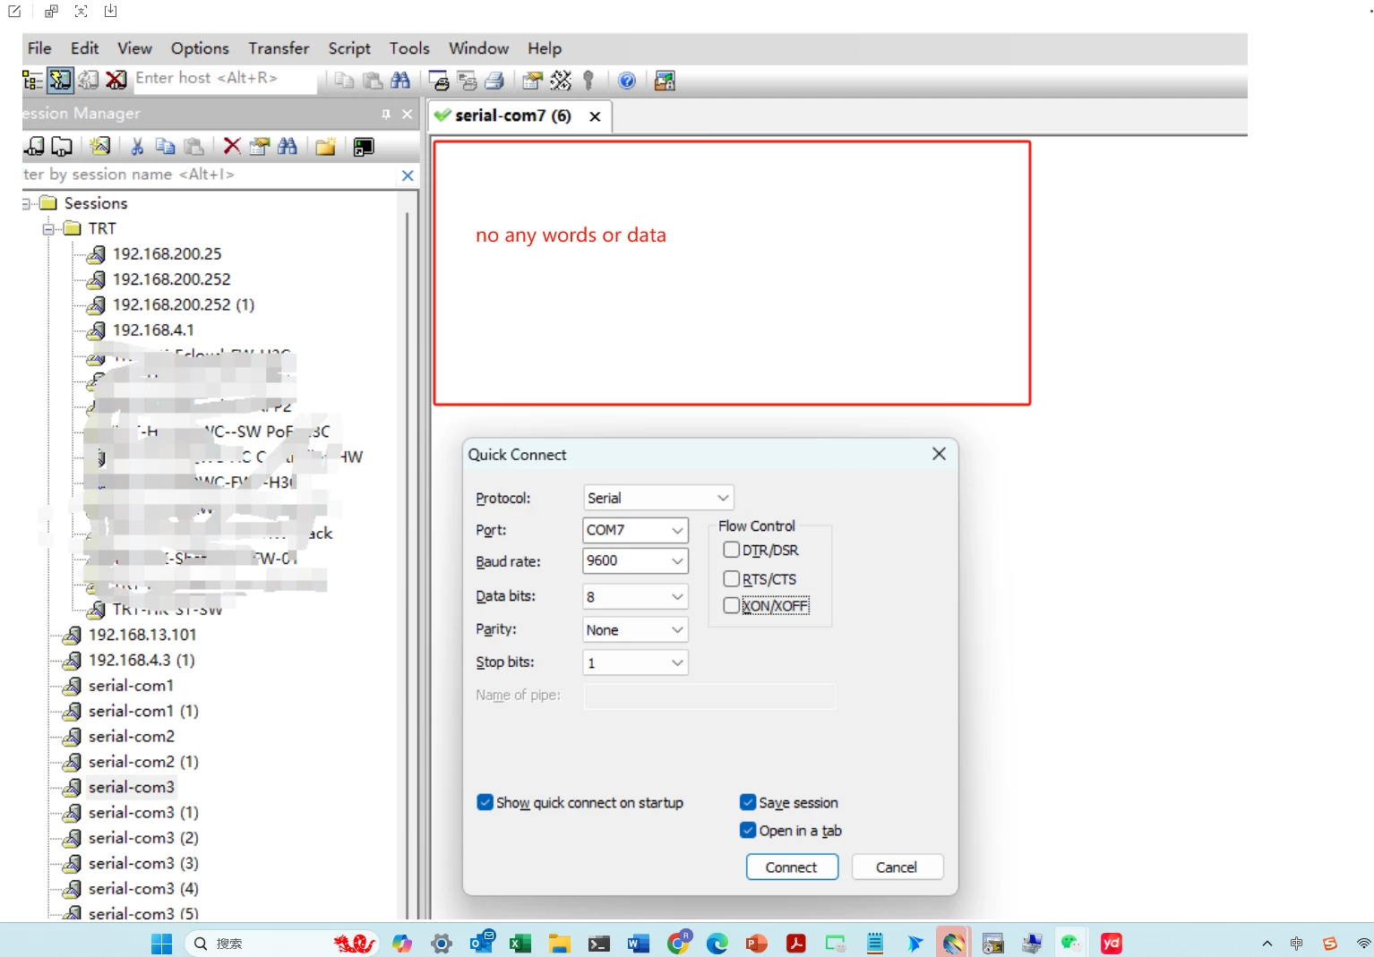
Task: Open the Stop bits dropdown
Action: tap(635, 662)
